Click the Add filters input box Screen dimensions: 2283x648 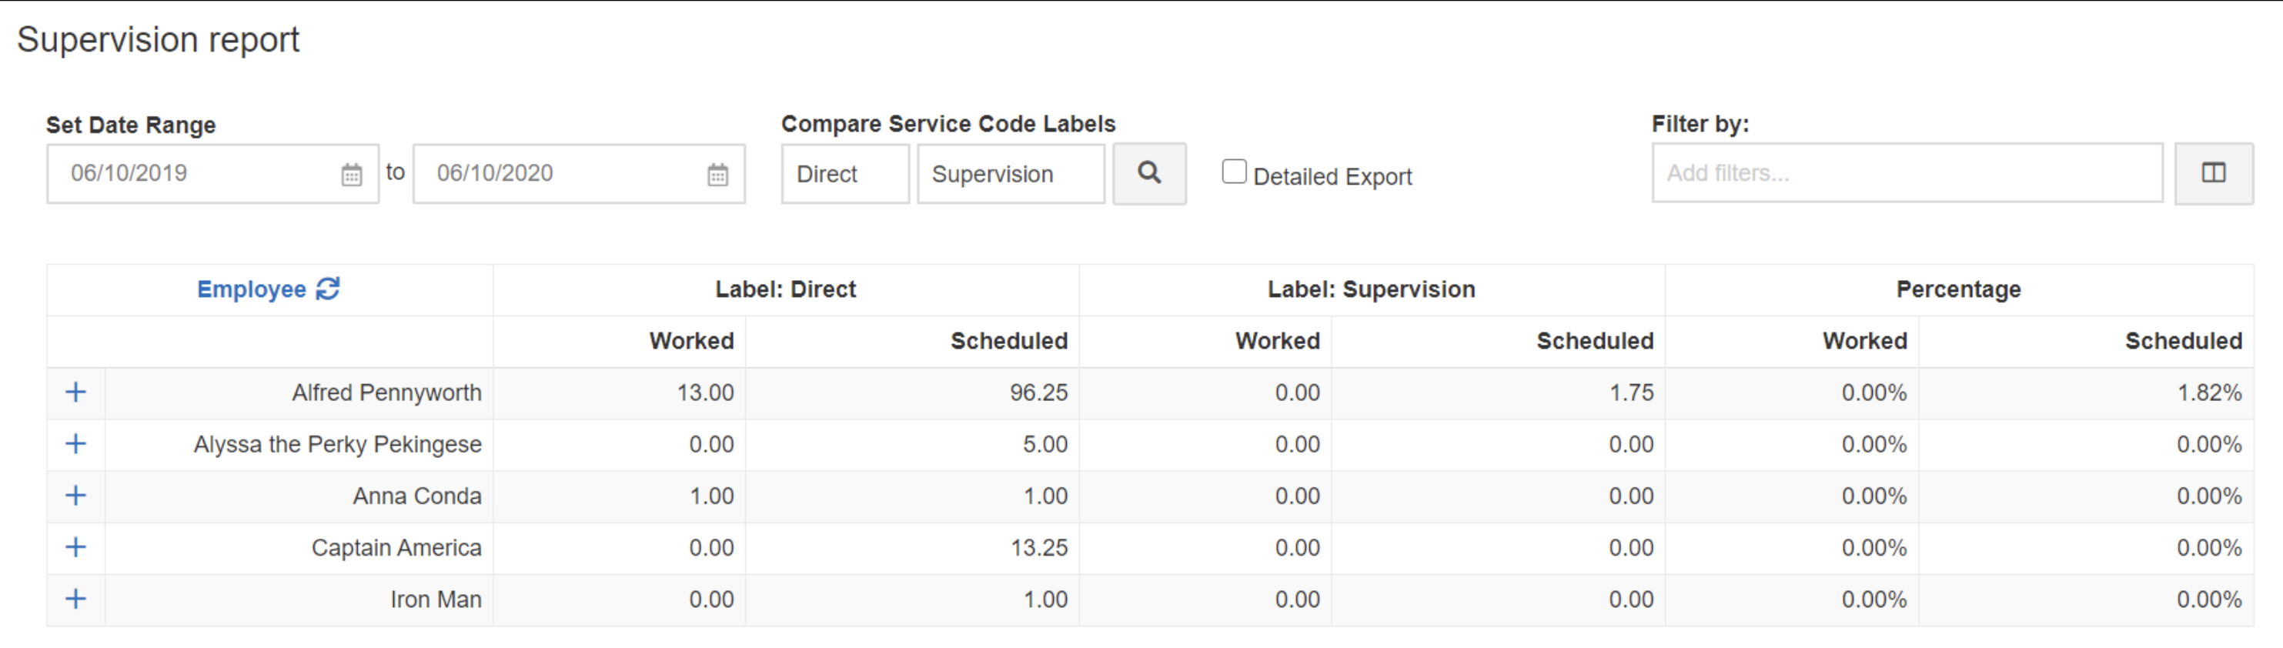(1906, 174)
